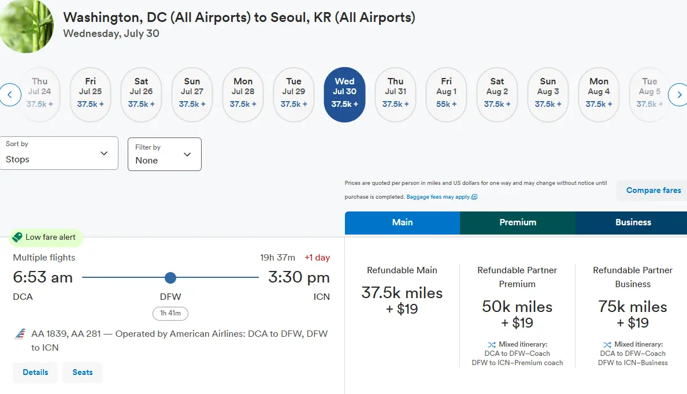This screenshot has width=687, height=394.
Task: Click the American Airlines logo icon
Action: pos(20,334)
